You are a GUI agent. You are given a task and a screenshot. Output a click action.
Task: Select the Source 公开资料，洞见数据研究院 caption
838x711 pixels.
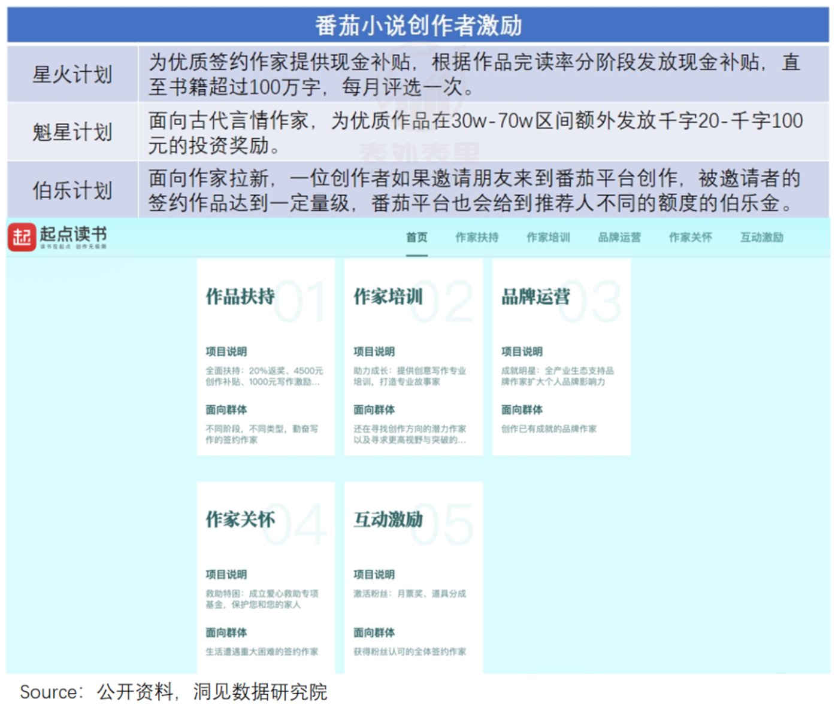174,692
